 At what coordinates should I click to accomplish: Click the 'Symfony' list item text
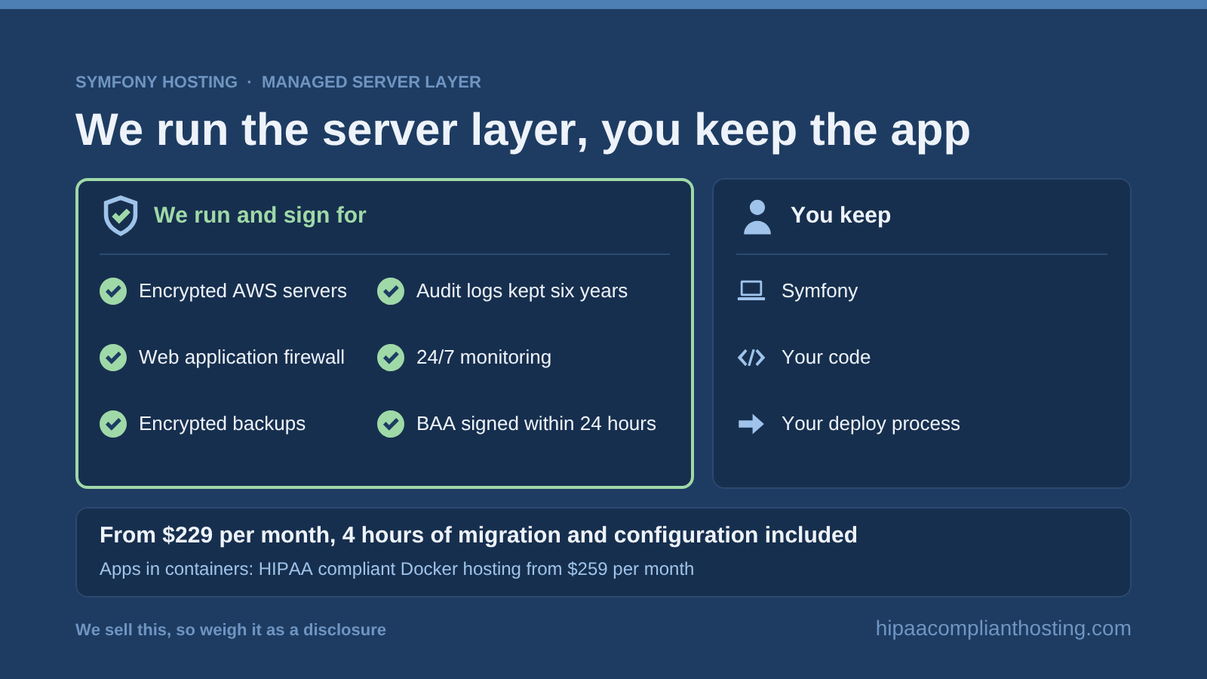(819, 290)
